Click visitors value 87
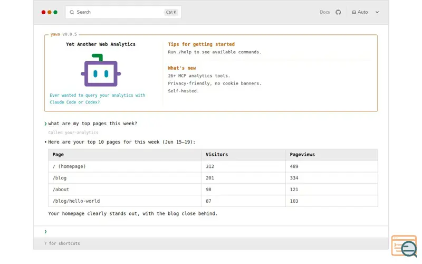The width and height of the screenshot is (422, 264). click(x=208, y=201)
